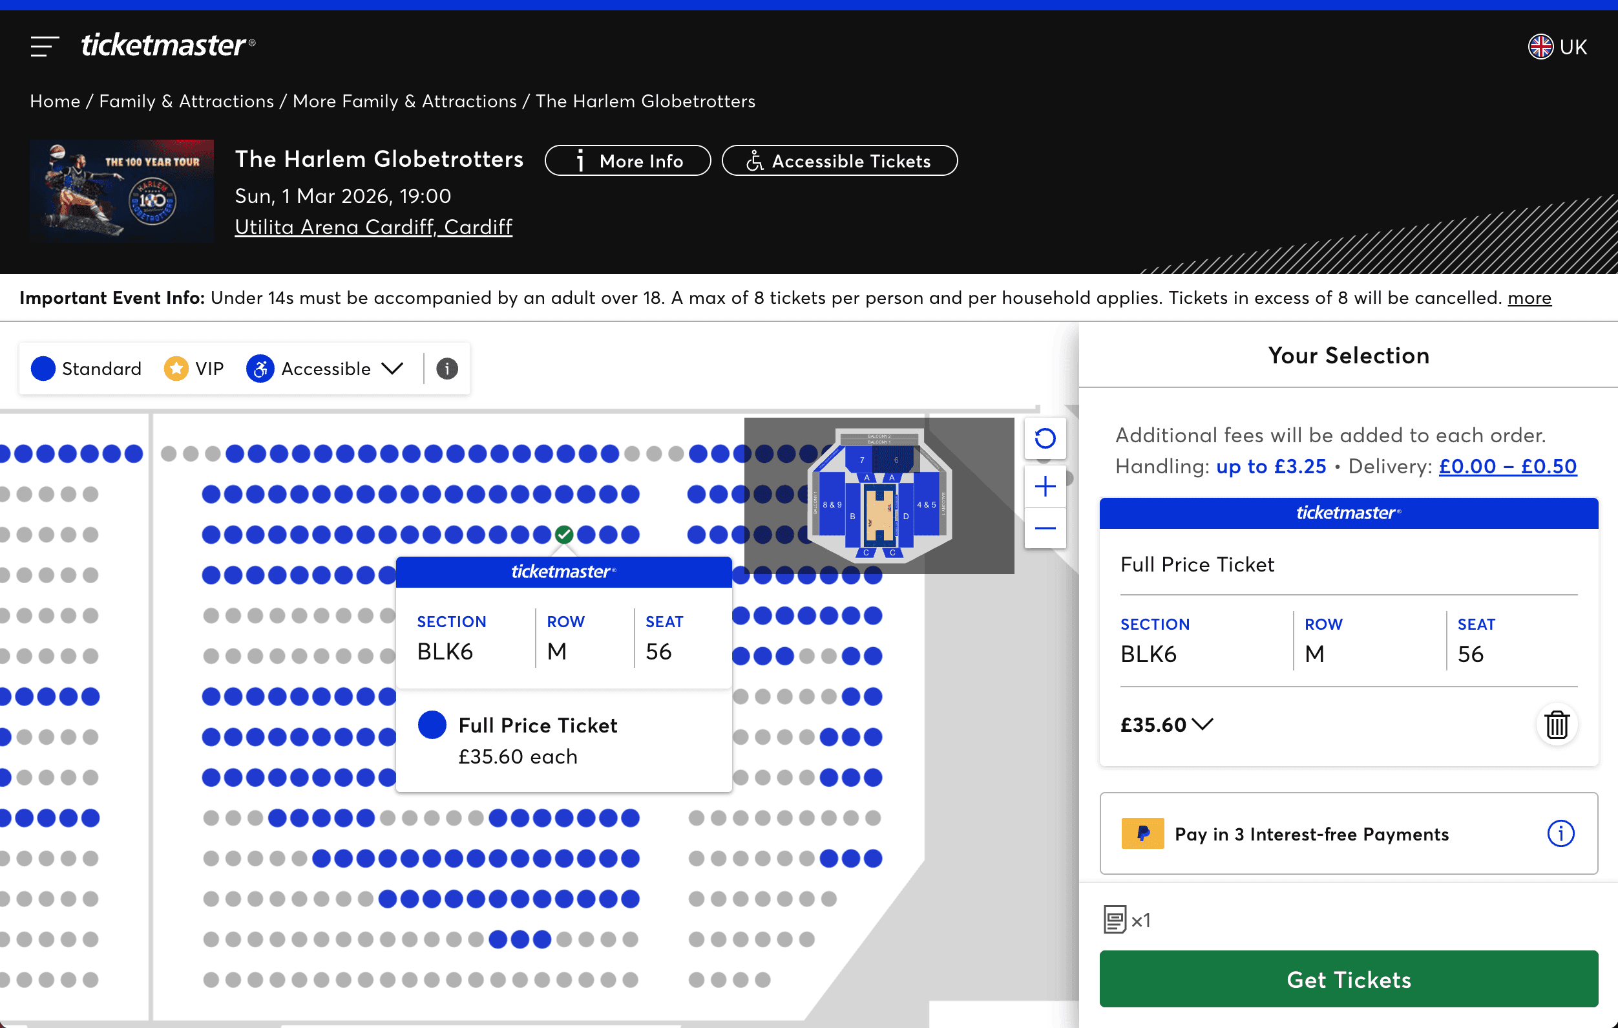The height and width of the screenshot is (1028, 1618).
Task: Go to Family & Attractions breadcrumb
Action: pos(186,101)
